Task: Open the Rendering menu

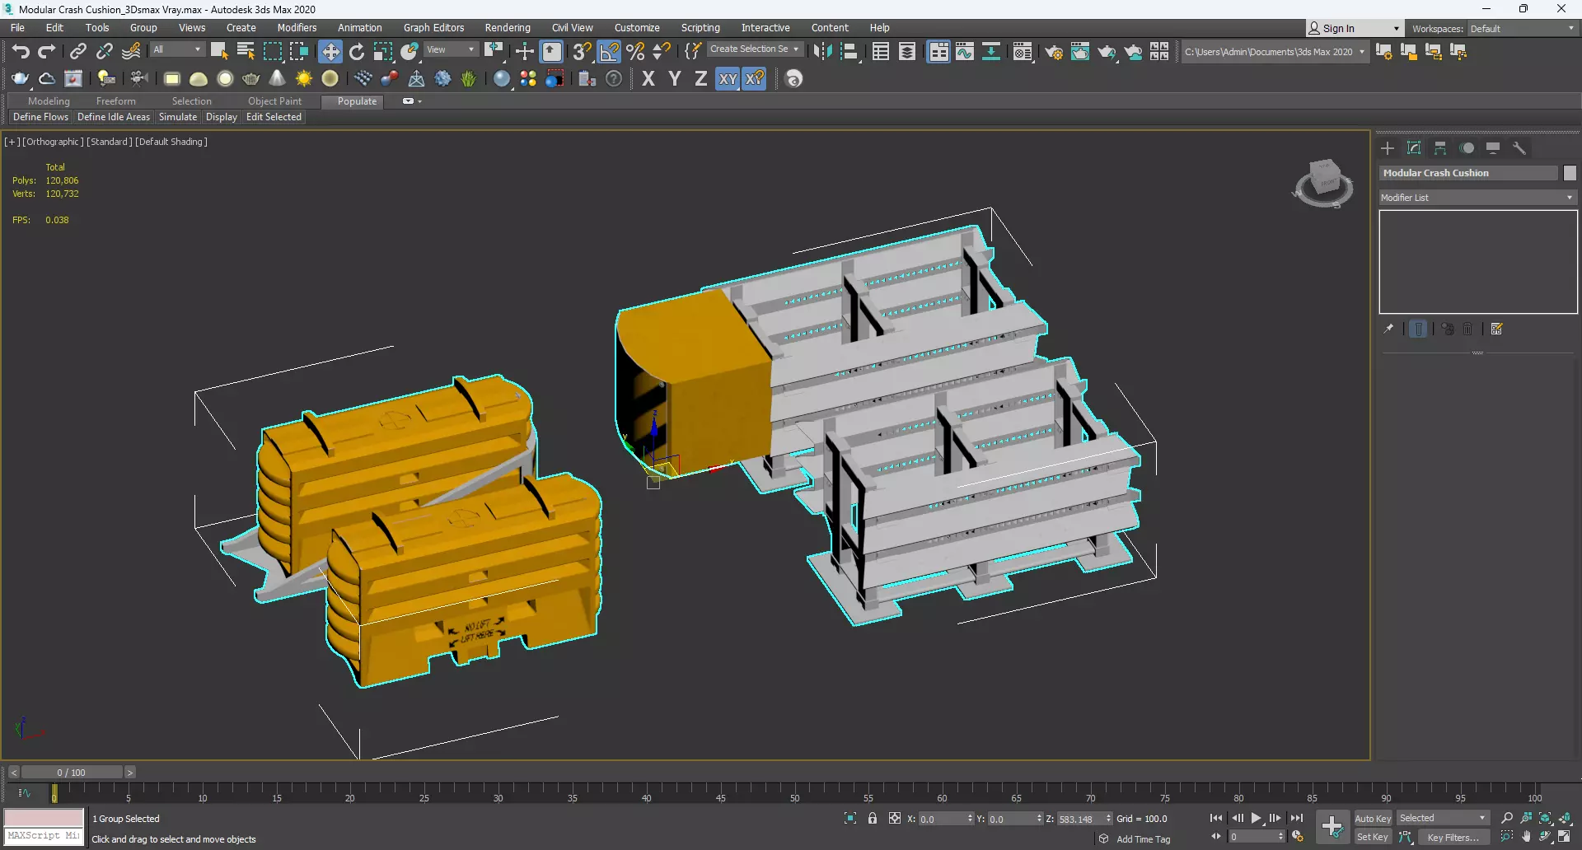Action: pyautogui.click(x=508, y=28)
